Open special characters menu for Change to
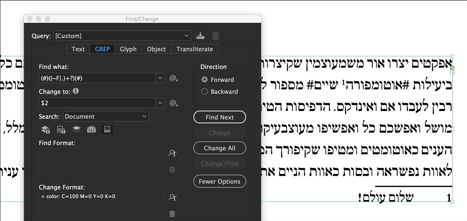 (174, 103)
